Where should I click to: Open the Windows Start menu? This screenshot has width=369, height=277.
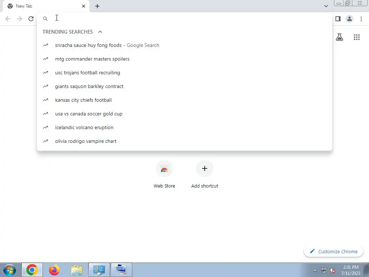[x=10, y=270]
